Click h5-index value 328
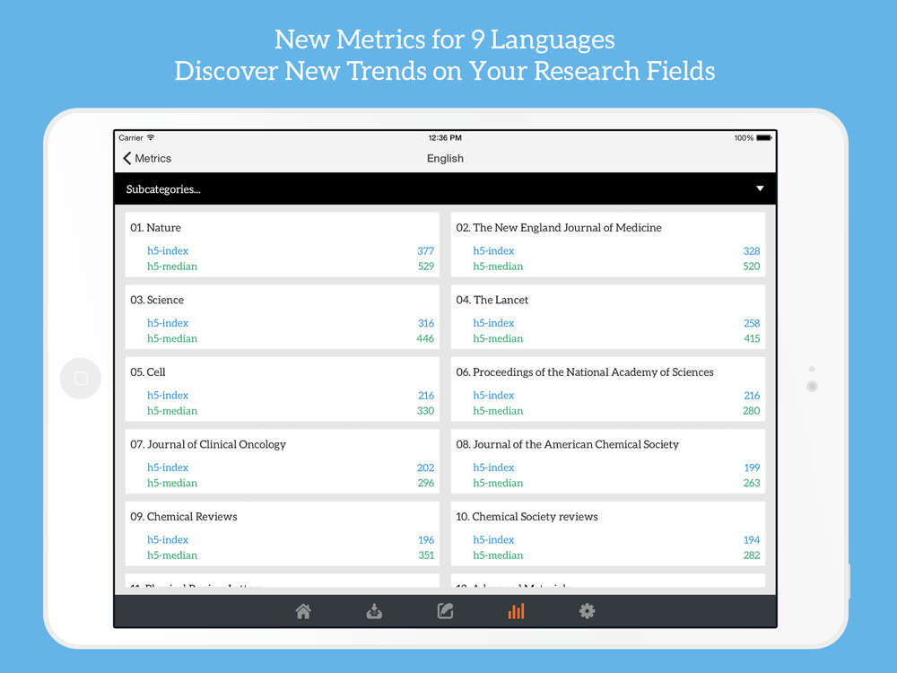Screen dimensions: 897x673 [x=751, y=250]
